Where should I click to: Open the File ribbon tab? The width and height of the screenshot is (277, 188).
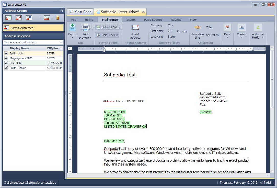(x=74, y=20)
